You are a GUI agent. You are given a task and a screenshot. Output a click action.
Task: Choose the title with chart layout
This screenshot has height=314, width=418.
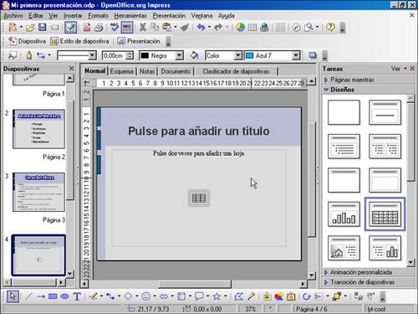pos(344,214)
